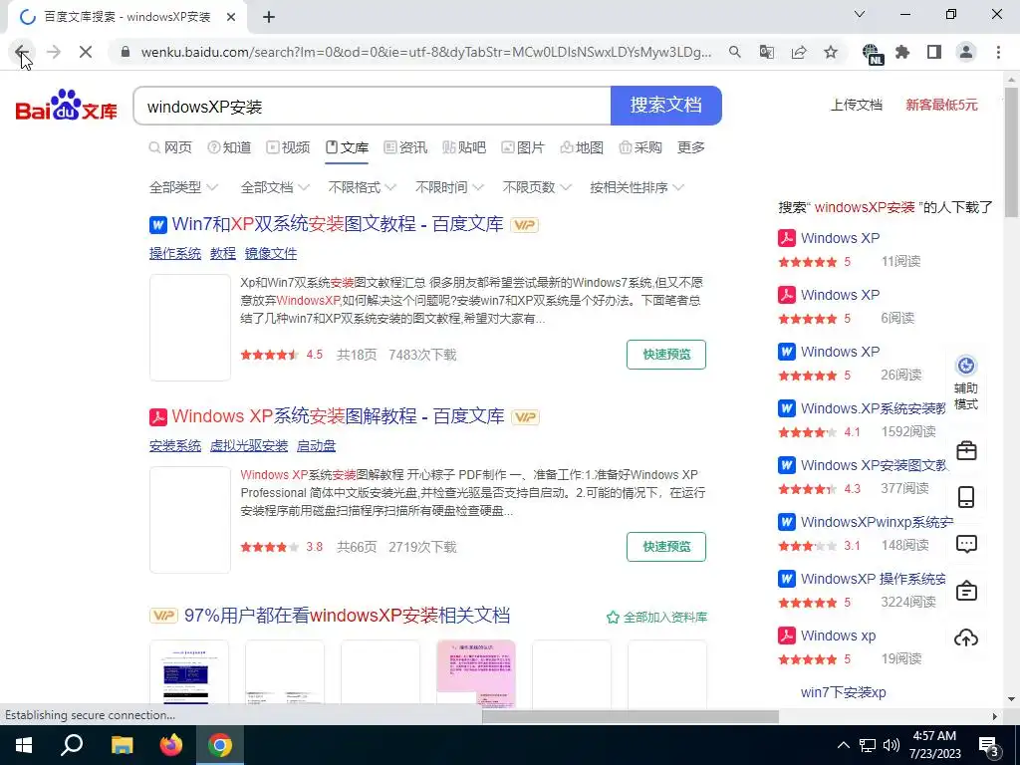Screen dimensions: 1020x765
Task: Expand the 全部类型 filter dropdown
Action: pos(183,187)
